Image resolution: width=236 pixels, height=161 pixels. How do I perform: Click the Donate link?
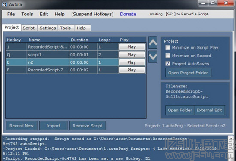pyautogui.click(x=128, y=14)
